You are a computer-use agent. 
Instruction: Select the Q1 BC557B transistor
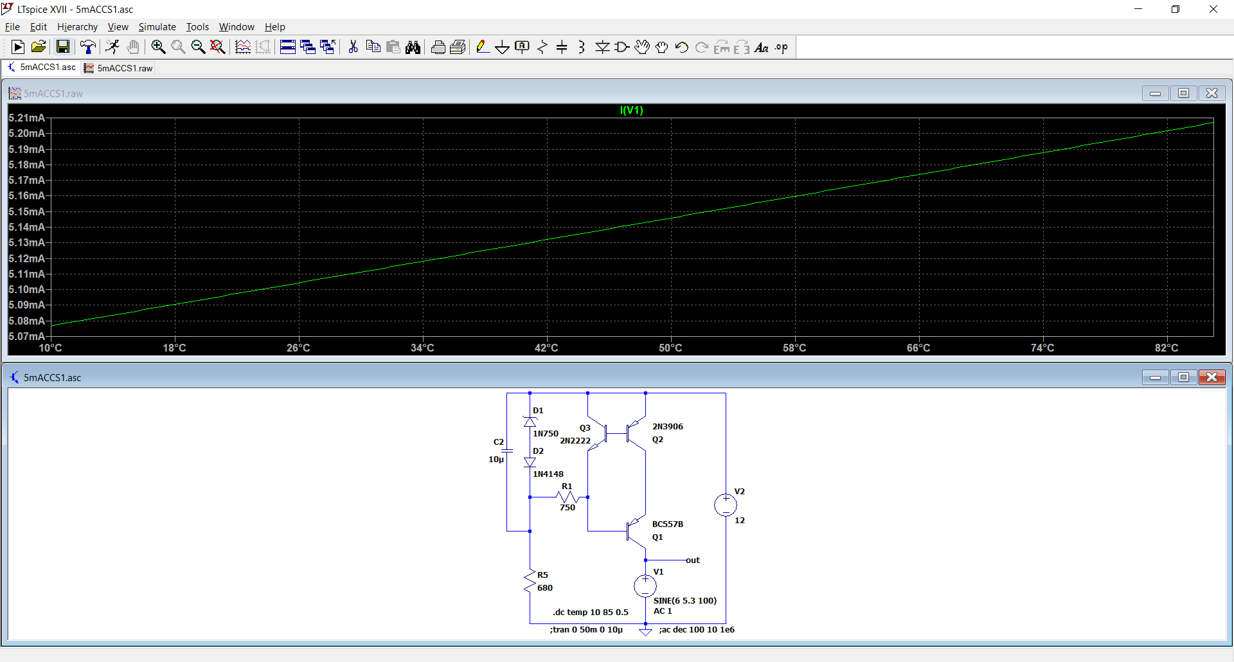tap(636, 531)
